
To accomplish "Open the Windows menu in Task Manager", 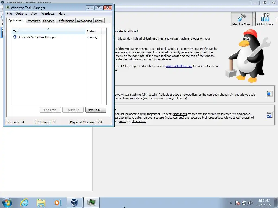I will pyautogui.click(x=48, y=14).
